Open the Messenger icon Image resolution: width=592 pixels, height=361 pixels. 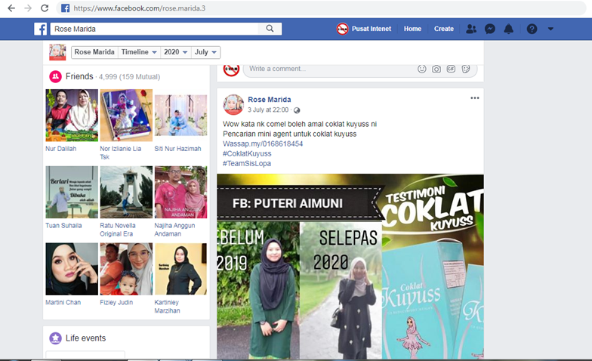490,29
